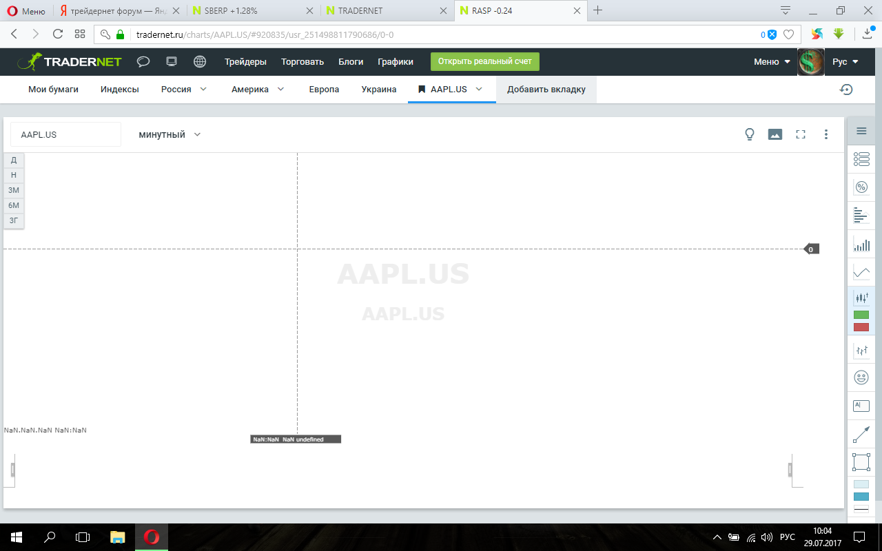
Task: Expand the AAPL.US tab dropdown arrow
Action: [479, 89]
